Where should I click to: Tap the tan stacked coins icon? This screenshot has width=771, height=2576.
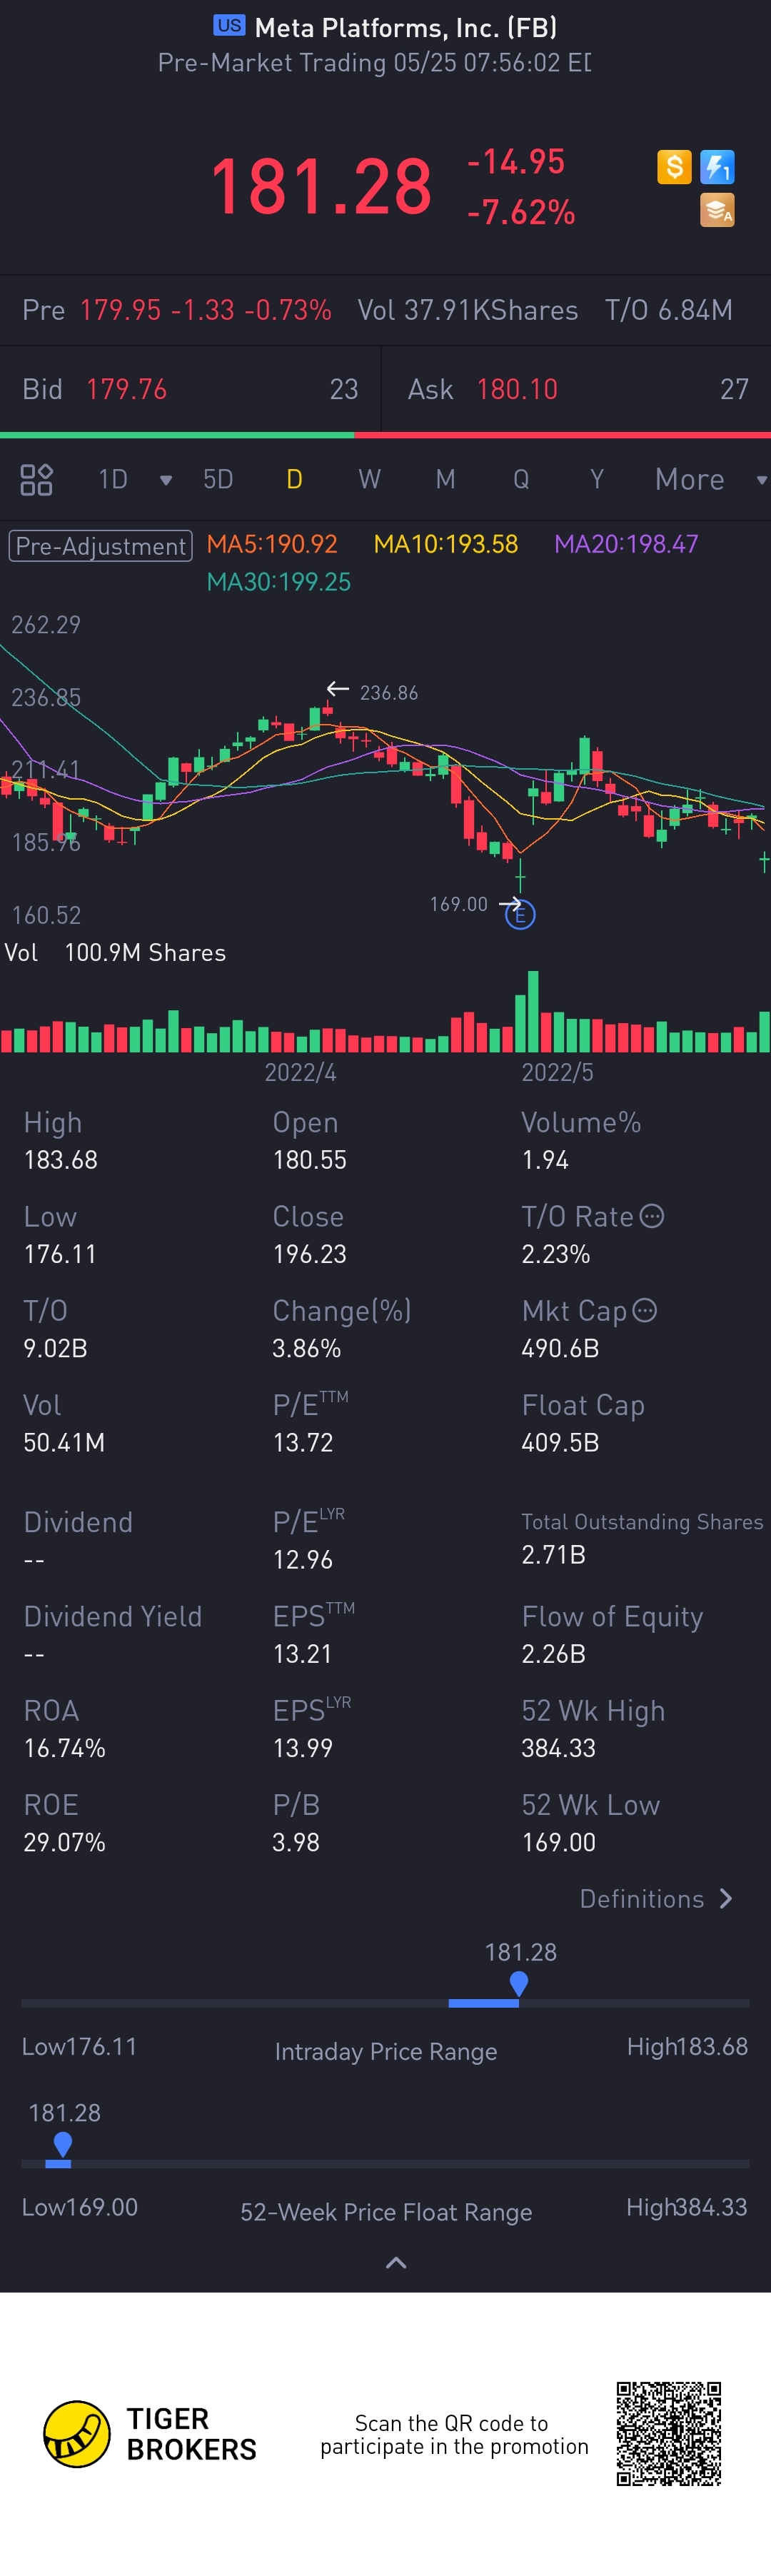point(717,211)
